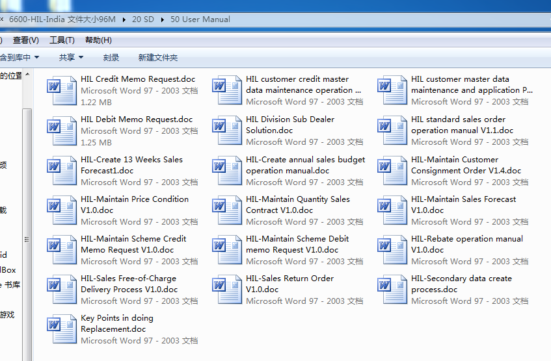Select the HIL-Maintain Customer Consignment Order V1.4 icon
Image resolution: width=551 pixels, height=361 pixels.
point(392,171)
